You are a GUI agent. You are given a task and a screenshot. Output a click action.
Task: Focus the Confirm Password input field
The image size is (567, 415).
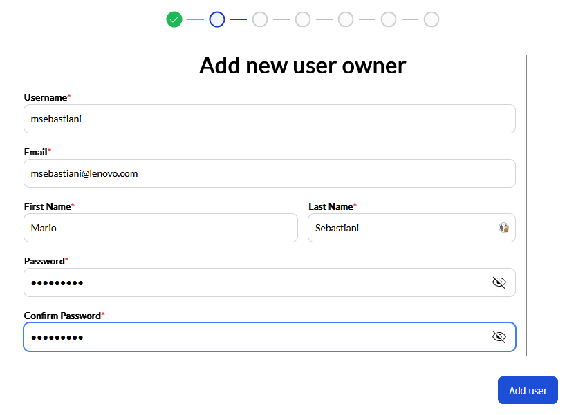[x=256, y=337]
